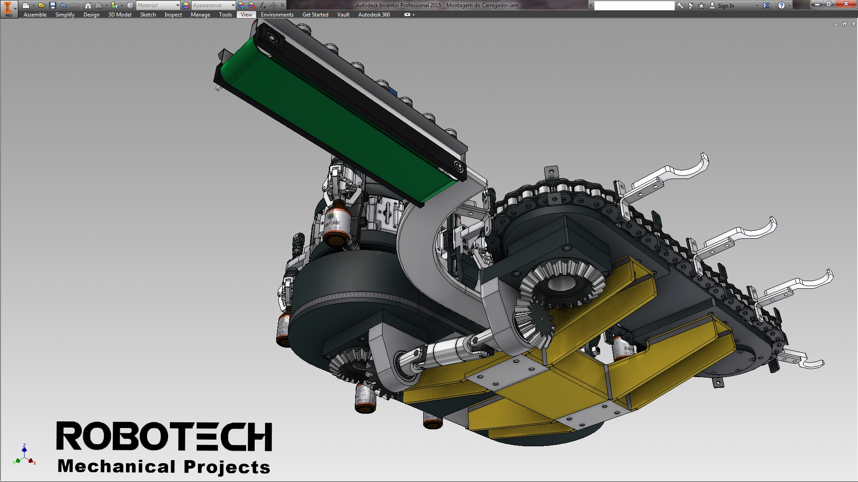Open the Tools ribbon tab
858x482 pixels.
pyautogui.click(x=225, y=15)
